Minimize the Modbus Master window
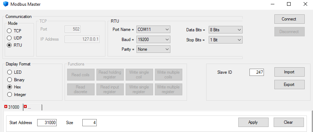 pyautogui.click(x=272, y=4)
